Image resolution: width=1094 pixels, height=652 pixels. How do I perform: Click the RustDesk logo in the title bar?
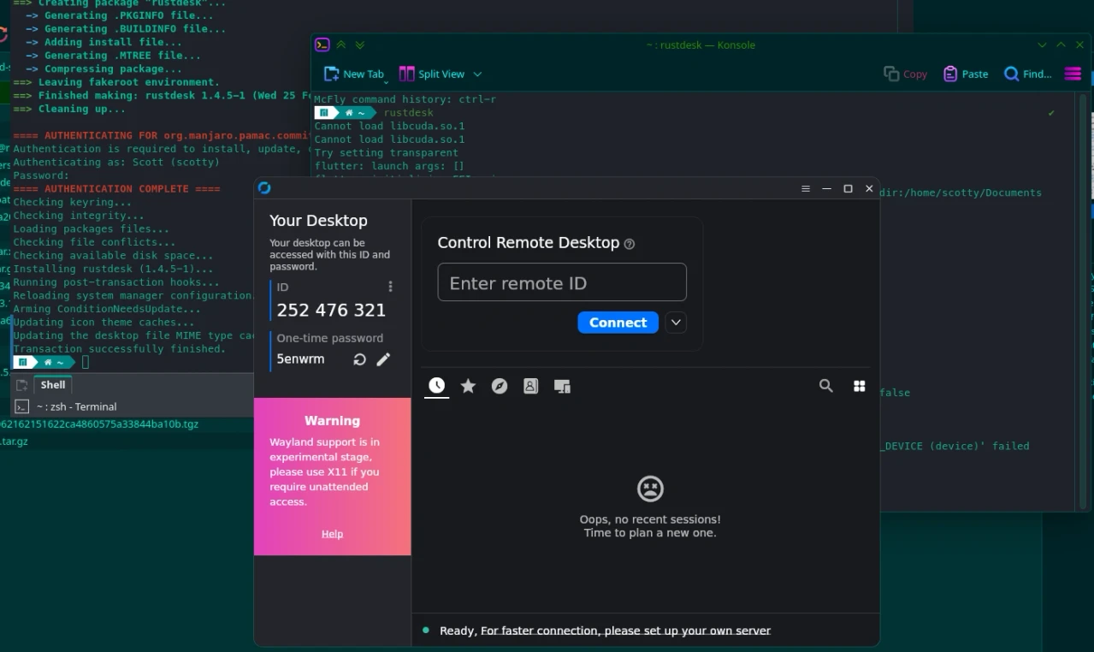pos(264,188)
